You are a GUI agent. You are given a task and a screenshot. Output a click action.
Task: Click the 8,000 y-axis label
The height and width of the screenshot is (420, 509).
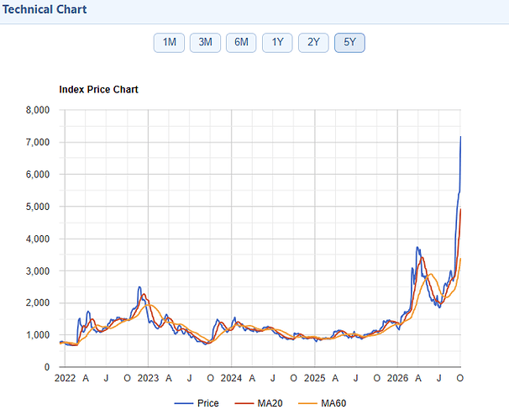(38, 110)
